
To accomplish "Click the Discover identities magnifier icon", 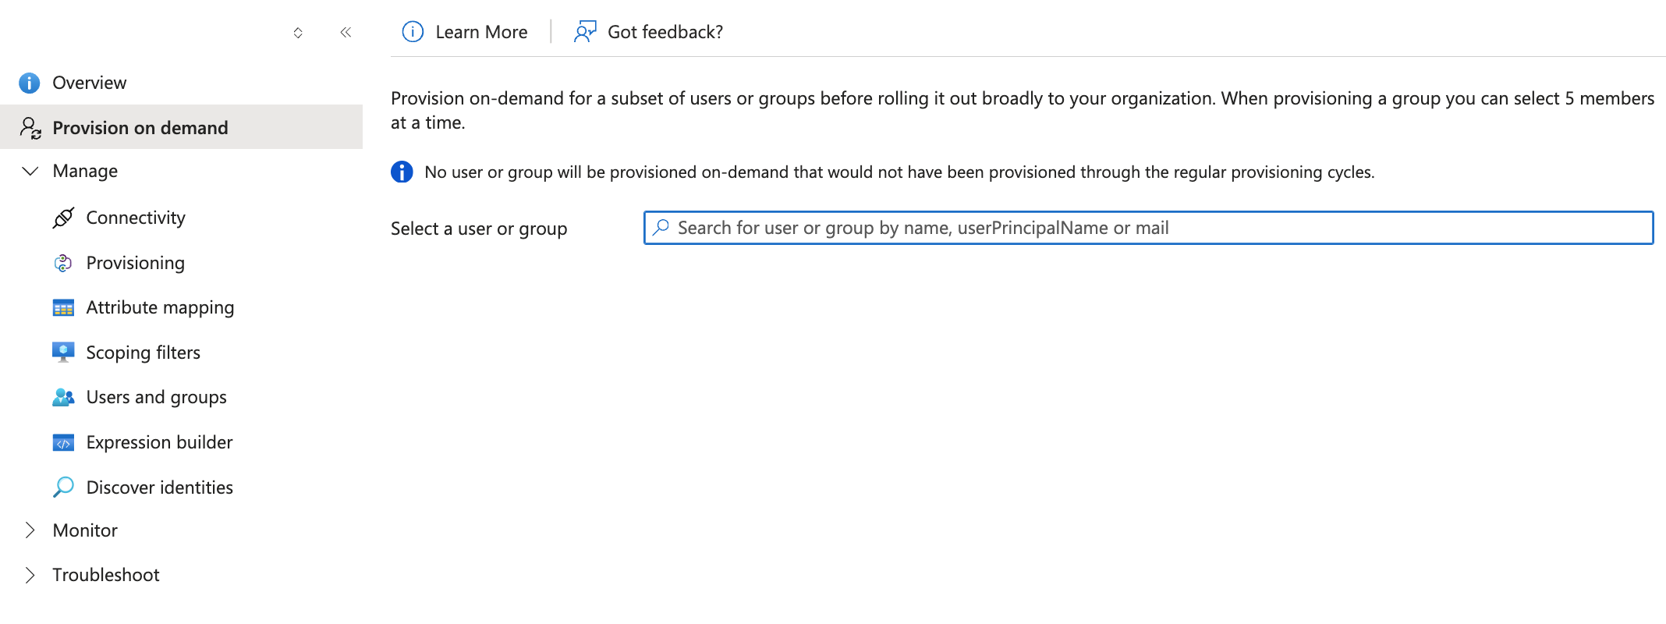I will tap(63, 487).
